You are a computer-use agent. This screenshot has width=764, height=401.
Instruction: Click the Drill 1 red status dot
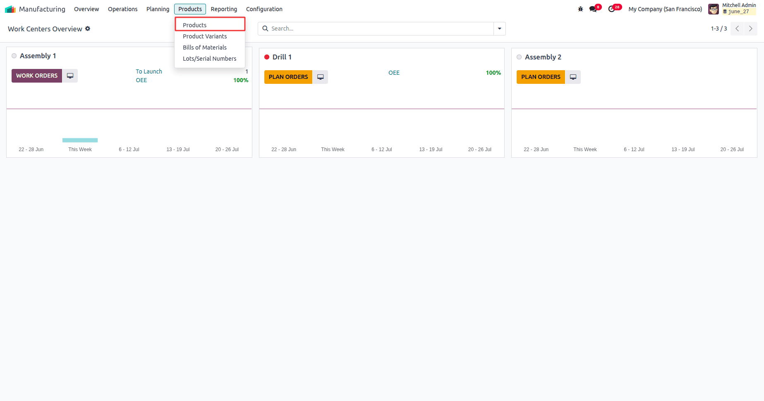267,57
